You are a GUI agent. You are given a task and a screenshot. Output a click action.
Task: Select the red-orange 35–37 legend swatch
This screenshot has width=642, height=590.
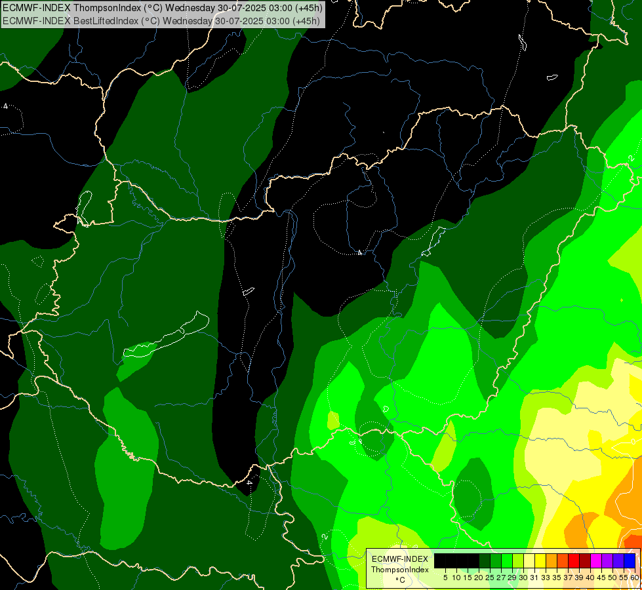pos(563,560)
